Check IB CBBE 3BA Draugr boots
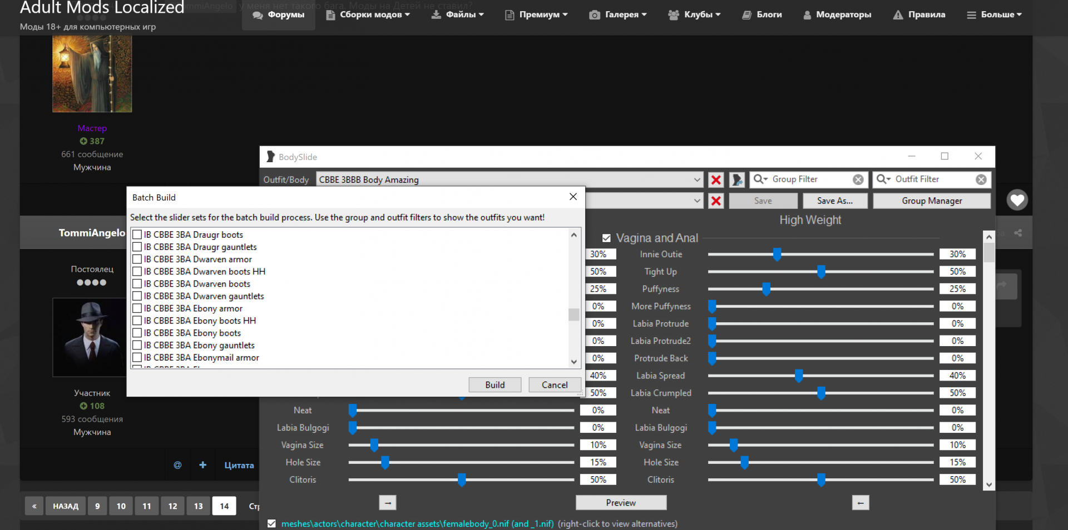Image resolution: width=1068 pixels, height=530 pixels. pyautogui.click(x=137, y=235)
